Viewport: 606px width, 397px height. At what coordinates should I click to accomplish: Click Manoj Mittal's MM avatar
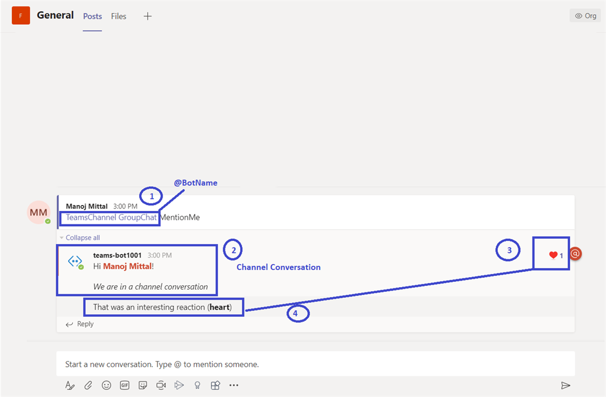[38, 212]
